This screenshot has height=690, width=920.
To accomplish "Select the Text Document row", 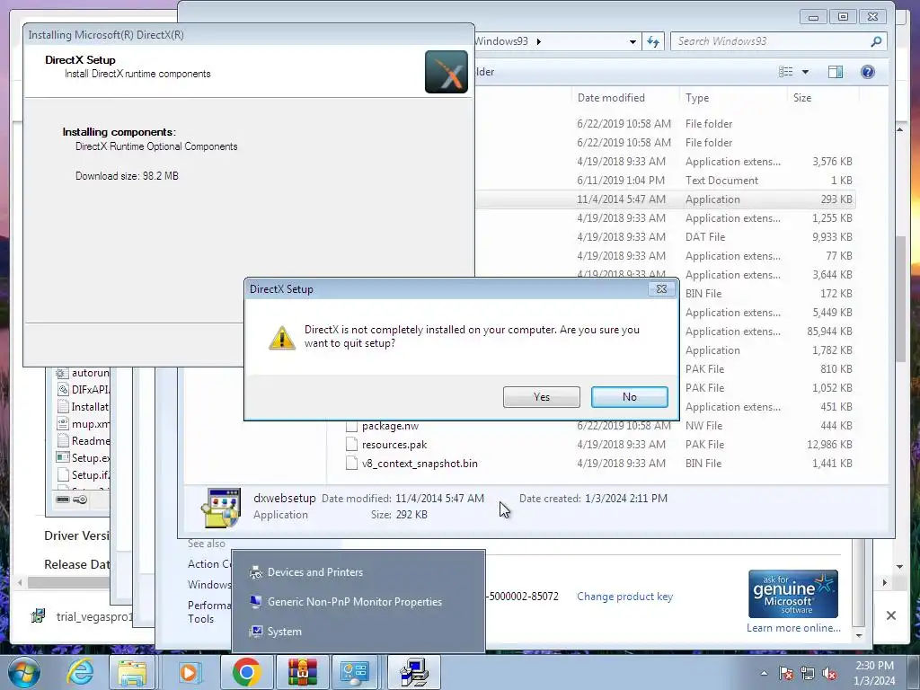I will [666, 181].
